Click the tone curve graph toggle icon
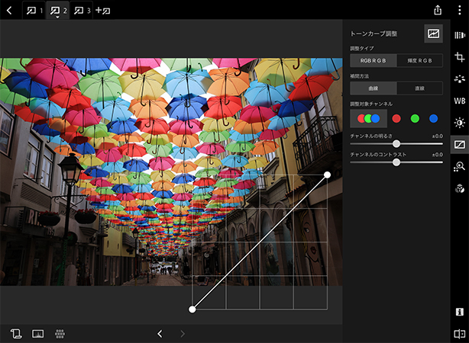This screenshot has height=343, width=469. (433, 34)
